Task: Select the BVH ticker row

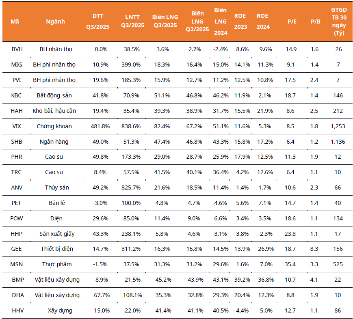Action: click(x=17, y=49)
